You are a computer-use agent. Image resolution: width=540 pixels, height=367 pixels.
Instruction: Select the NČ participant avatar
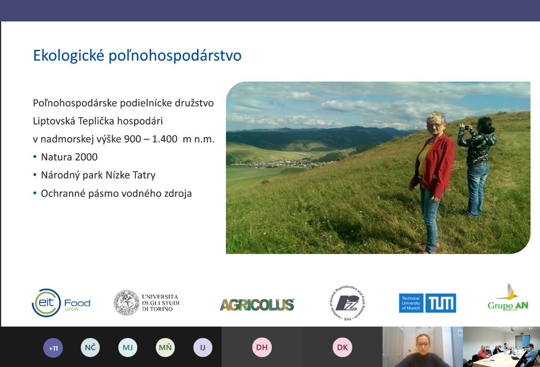90,348
